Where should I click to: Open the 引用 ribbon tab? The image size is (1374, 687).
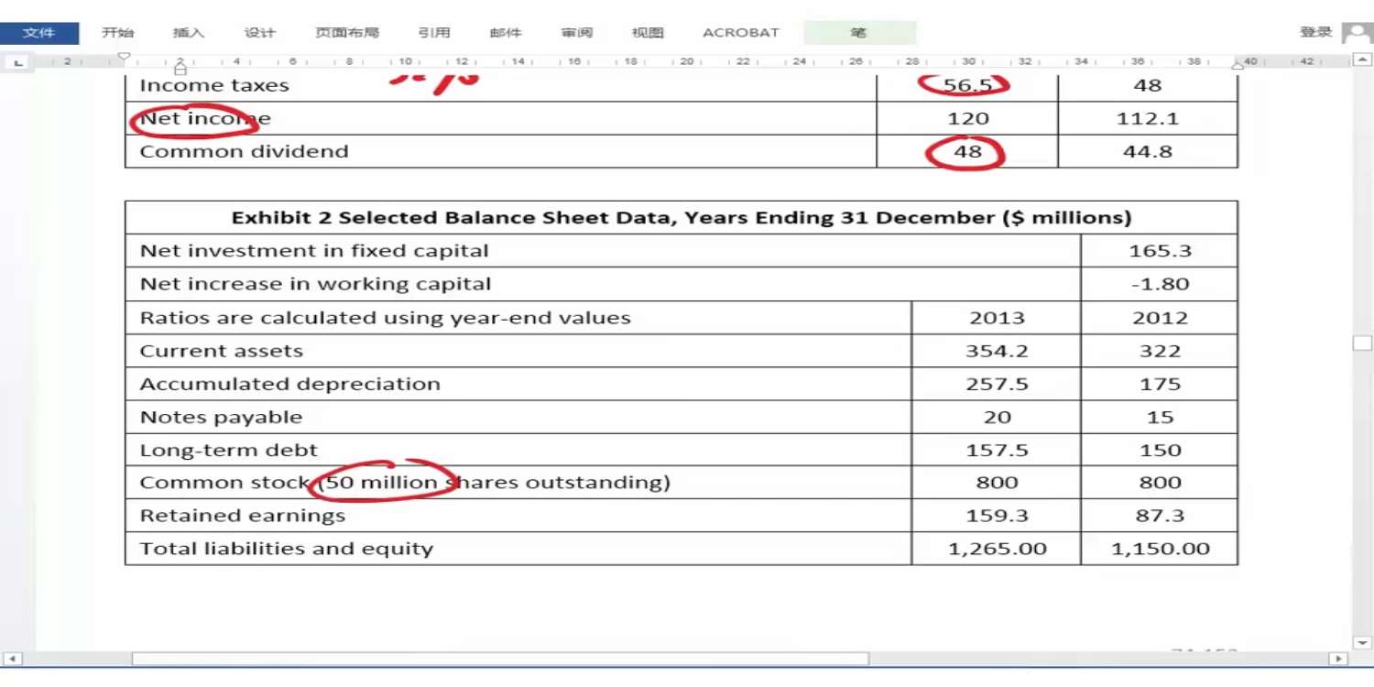434,33
